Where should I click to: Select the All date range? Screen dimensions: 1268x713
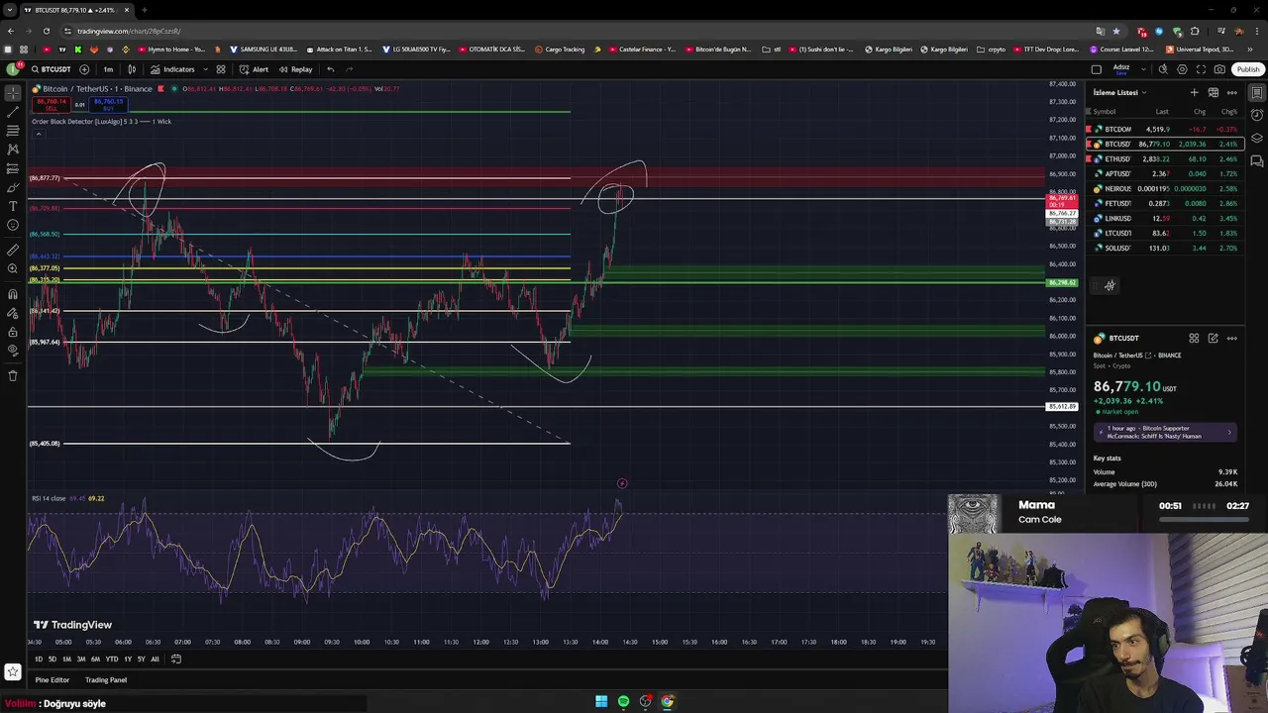tap(155, 659)
